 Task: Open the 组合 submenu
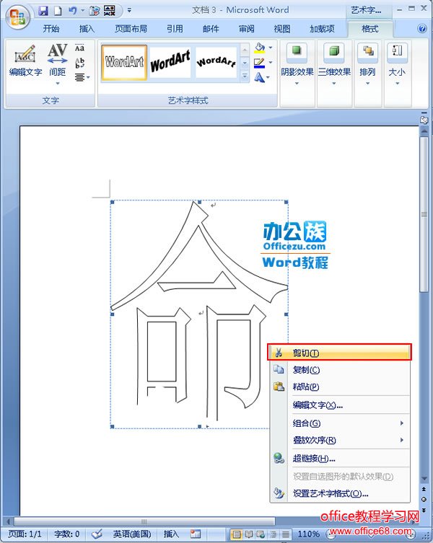(x=340, y=423)
